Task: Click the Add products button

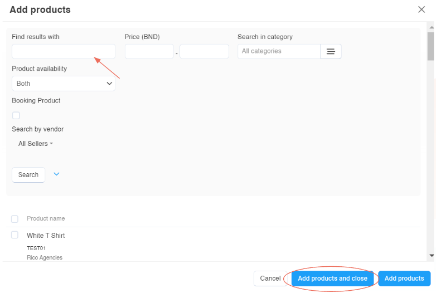Action: click(404, 279)
